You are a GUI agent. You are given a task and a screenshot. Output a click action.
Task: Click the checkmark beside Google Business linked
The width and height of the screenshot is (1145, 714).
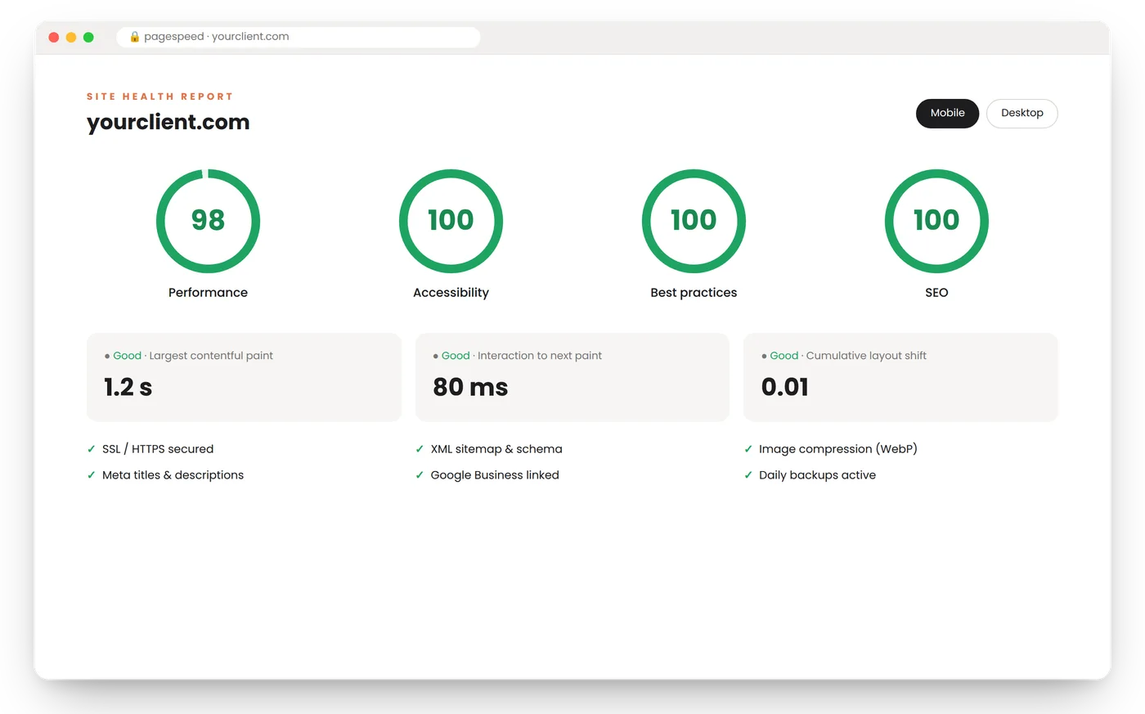click(x=420, y=475)
